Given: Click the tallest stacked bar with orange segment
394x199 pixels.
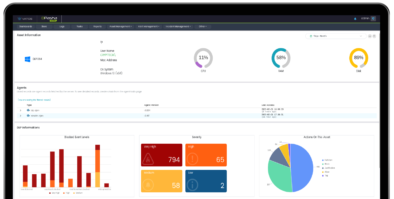Looking at the screenshot, I should click(97, 166).
